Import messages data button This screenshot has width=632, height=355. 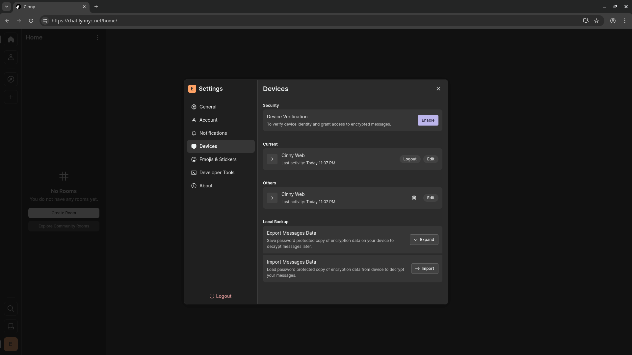(425, 269)
